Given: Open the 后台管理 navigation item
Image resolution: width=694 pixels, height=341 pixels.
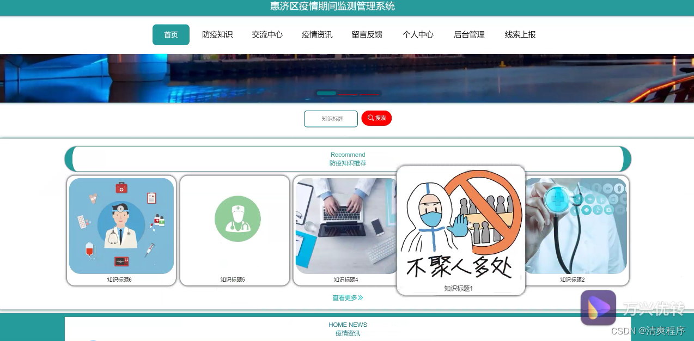Looking at the screenshot, I should pos(468,34).
